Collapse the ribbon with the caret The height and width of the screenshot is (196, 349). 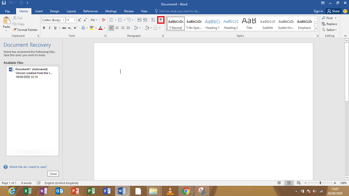(x=345, y=36)
